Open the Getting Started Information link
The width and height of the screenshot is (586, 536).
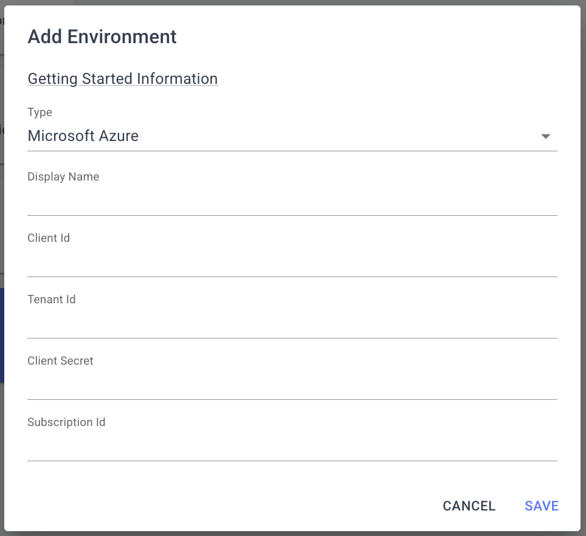(123, 79)
